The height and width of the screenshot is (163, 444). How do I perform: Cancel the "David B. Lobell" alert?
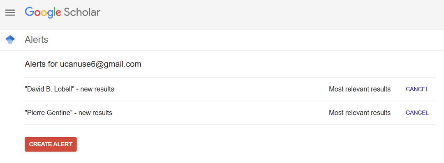[417, 89]
